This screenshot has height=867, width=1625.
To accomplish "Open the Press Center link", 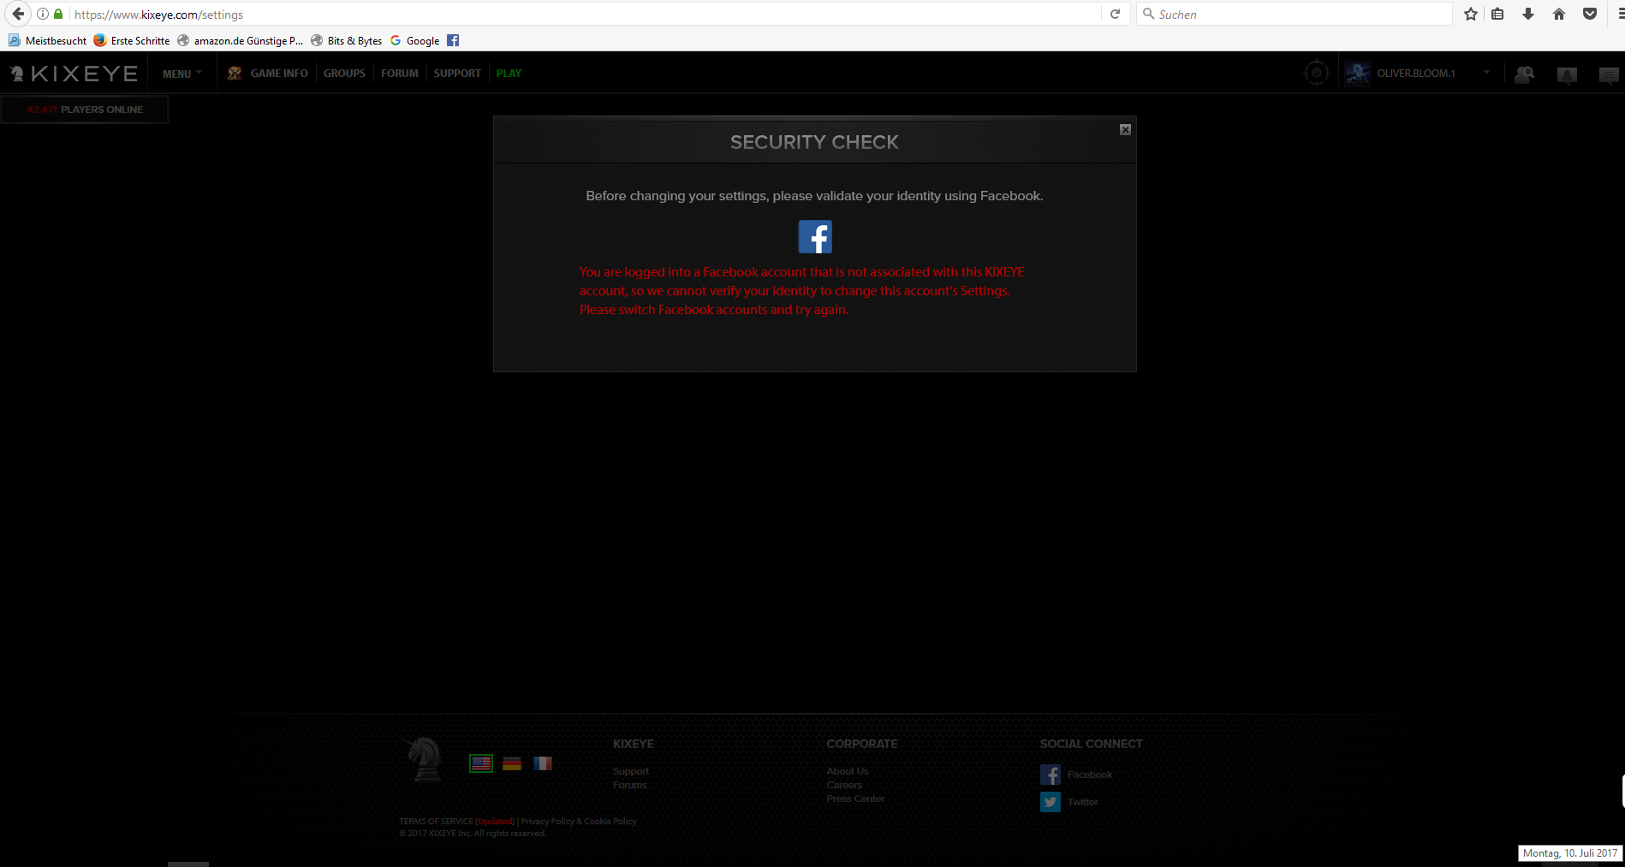I will pyautogui.click(x=855, y=799).
